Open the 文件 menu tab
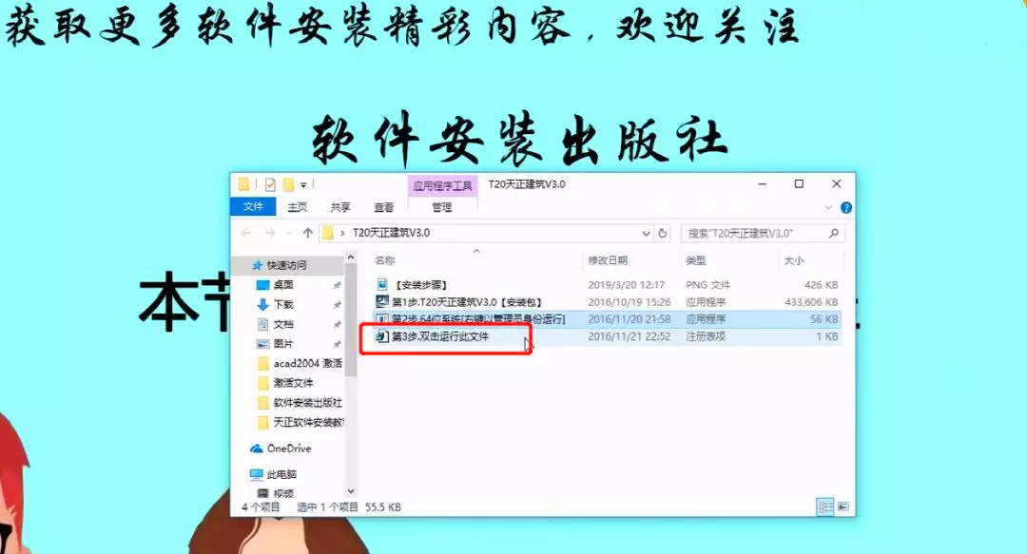Image resolution: width=1027 pixels, height=554 pixels. coord(253,207)
